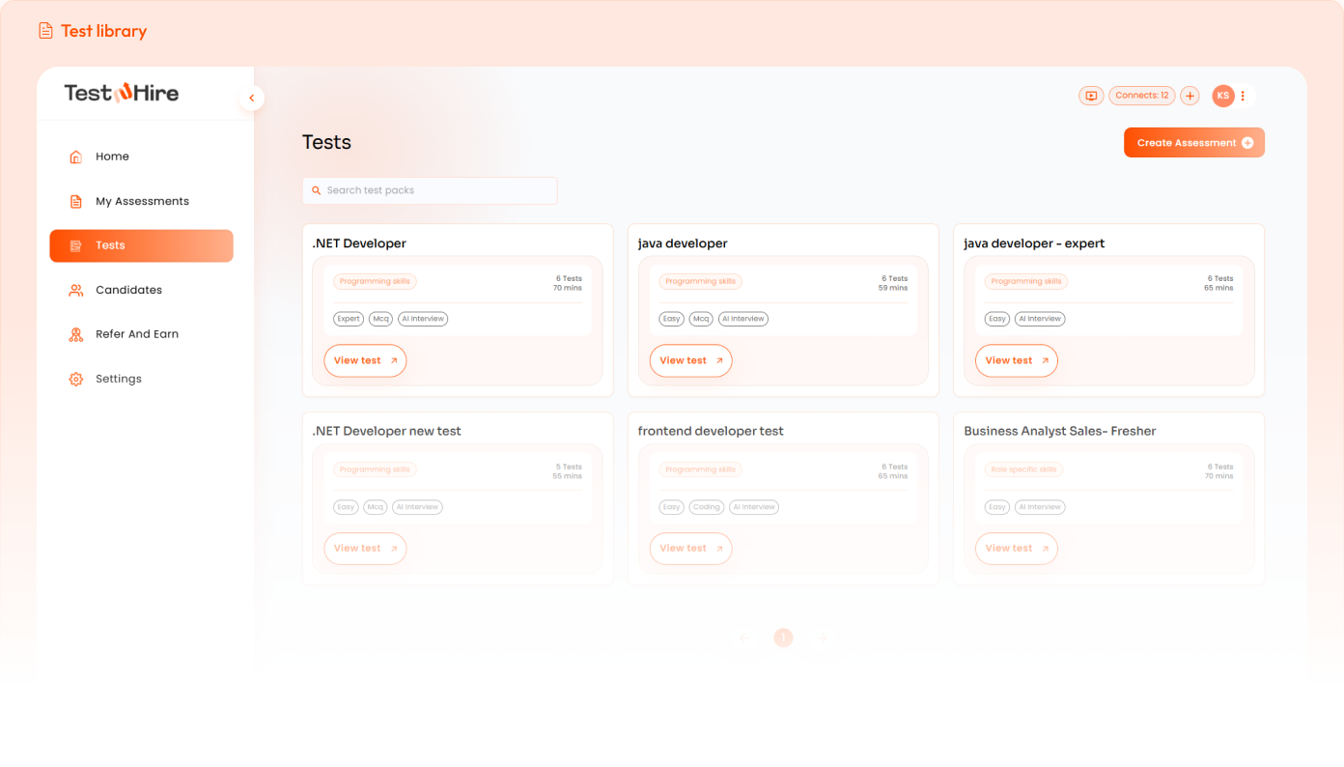Select page 1 in pagination
This screenshot has height=767, width=1344.
pos(783,638)
